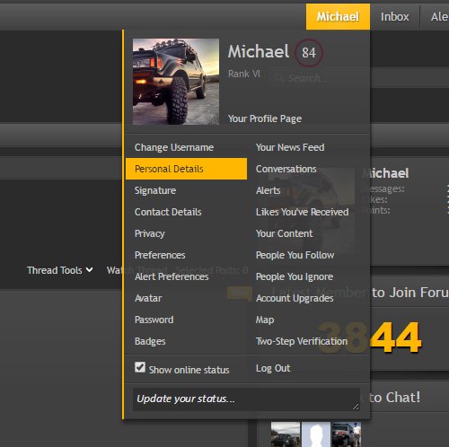The image size is (449, 447).
Task: Click the Thread Tools chevron arrow
Action: (89, 270)
